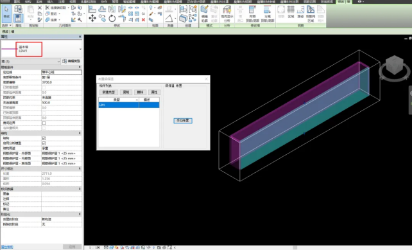Click the manual placement button in dialog
Screen dimensions: 412x250
point(183,121)
